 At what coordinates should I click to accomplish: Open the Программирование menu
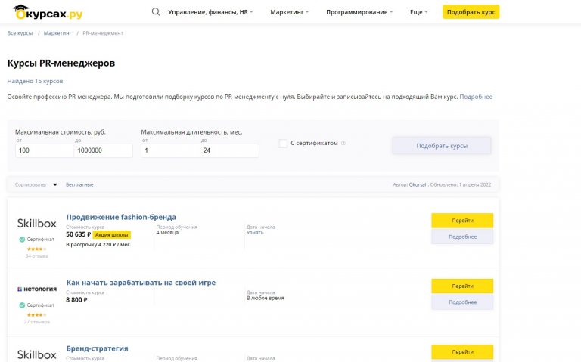pyautogui.click(x=359, y=12)
